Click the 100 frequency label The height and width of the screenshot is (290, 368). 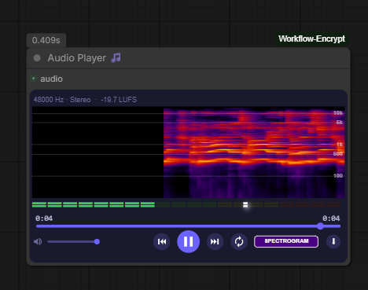(x=338, y=175)
